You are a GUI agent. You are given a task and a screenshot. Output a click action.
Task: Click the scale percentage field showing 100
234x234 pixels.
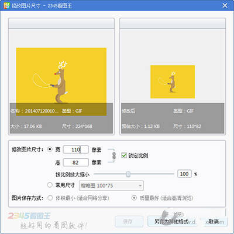184,174
